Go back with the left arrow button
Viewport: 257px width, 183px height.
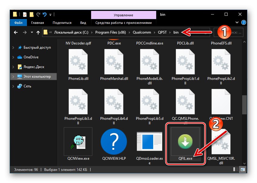[16, 32]
